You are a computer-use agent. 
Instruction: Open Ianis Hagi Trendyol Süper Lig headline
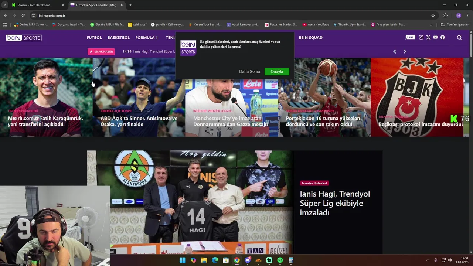pos(335,203)
